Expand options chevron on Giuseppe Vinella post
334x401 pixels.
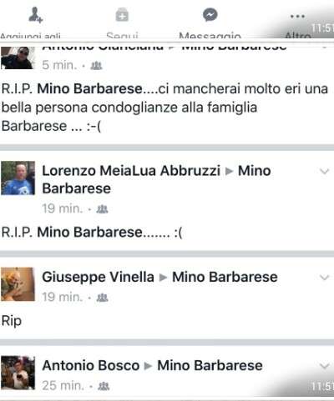325,278
